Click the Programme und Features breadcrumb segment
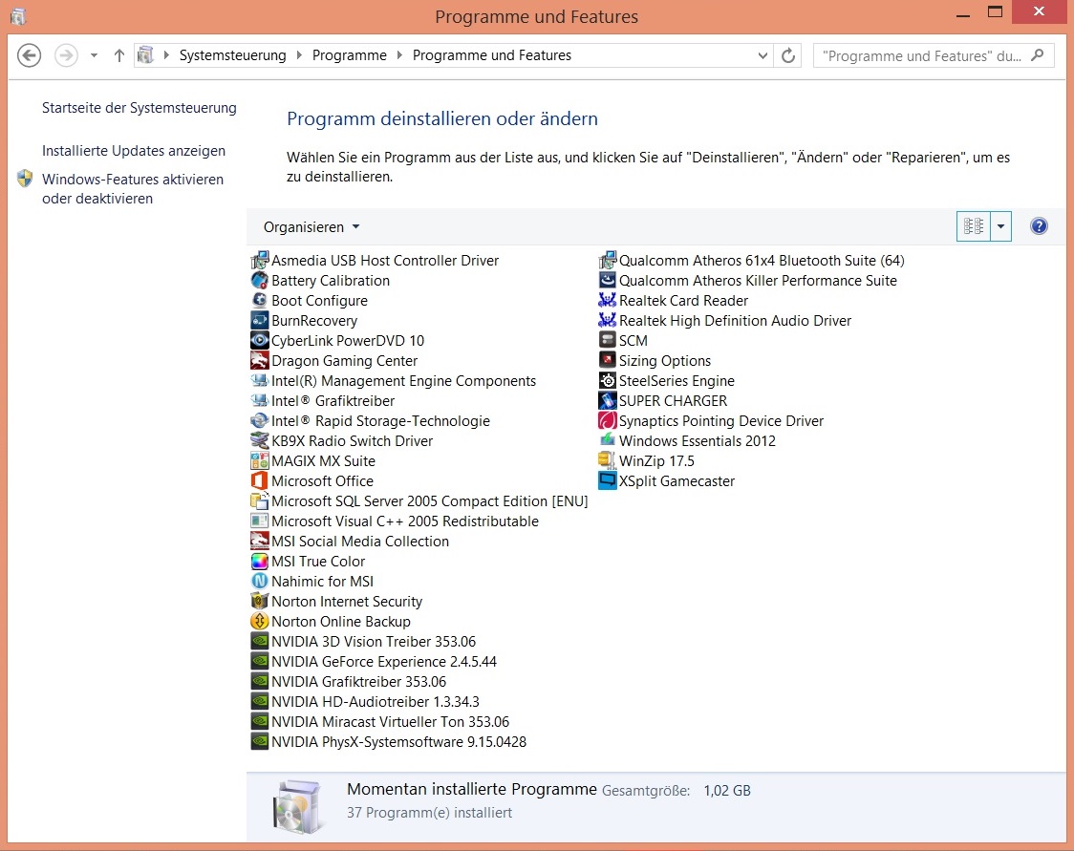This screenshot has height=851, width=1074. pyautogui.click(x=492, y=55)
